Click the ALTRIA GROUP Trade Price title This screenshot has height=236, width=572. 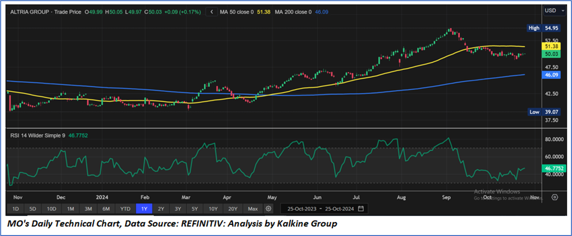click(43, 12)
